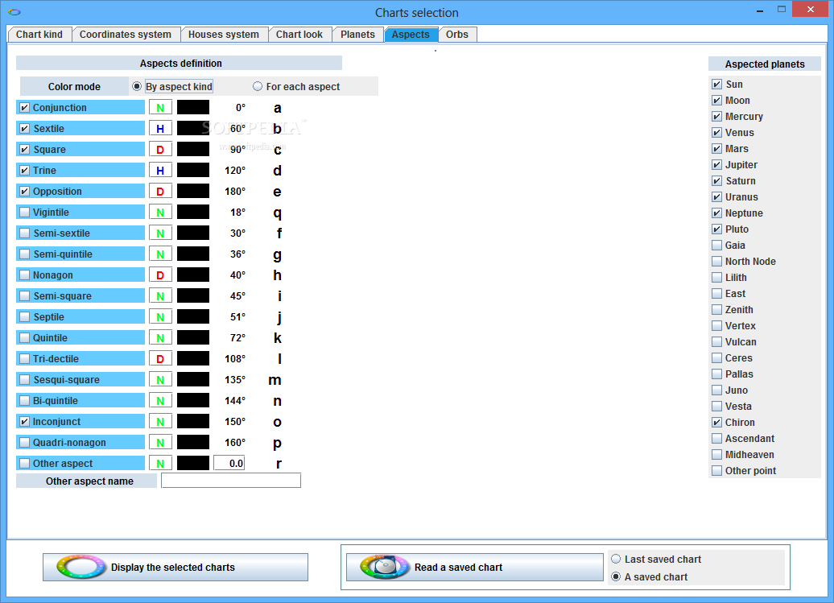Click the D nature button for Nonagon
This screenshot has width=834, height=603.
[x=160, y=275]
